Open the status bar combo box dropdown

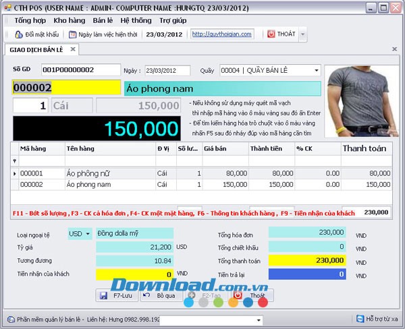tap(259, 320)
